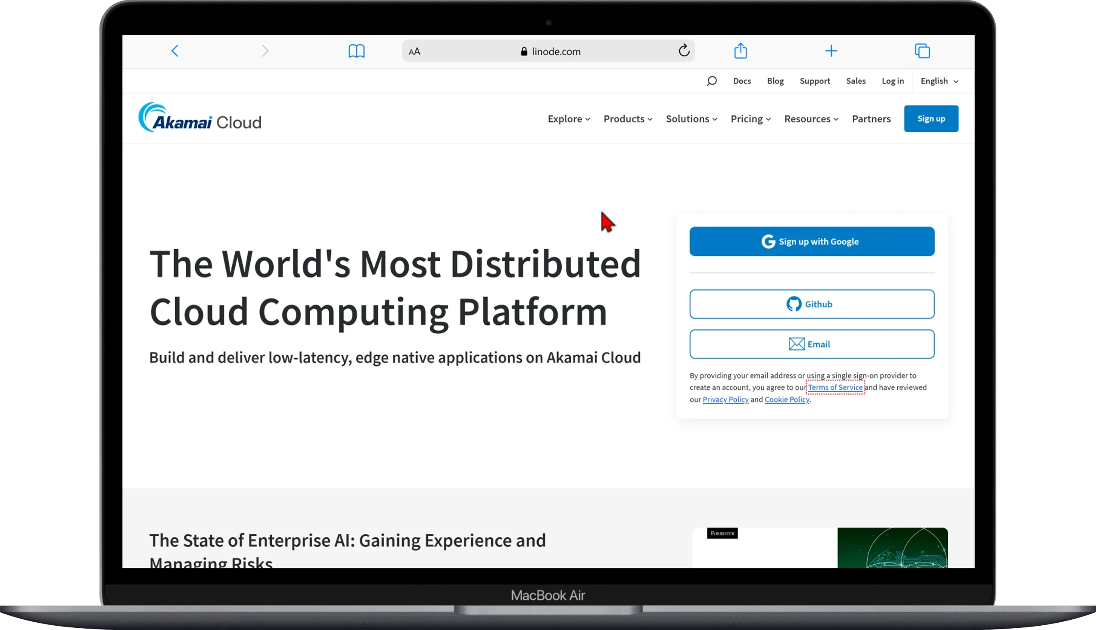Tap the share icon in toolbar

tap(741, 50)
